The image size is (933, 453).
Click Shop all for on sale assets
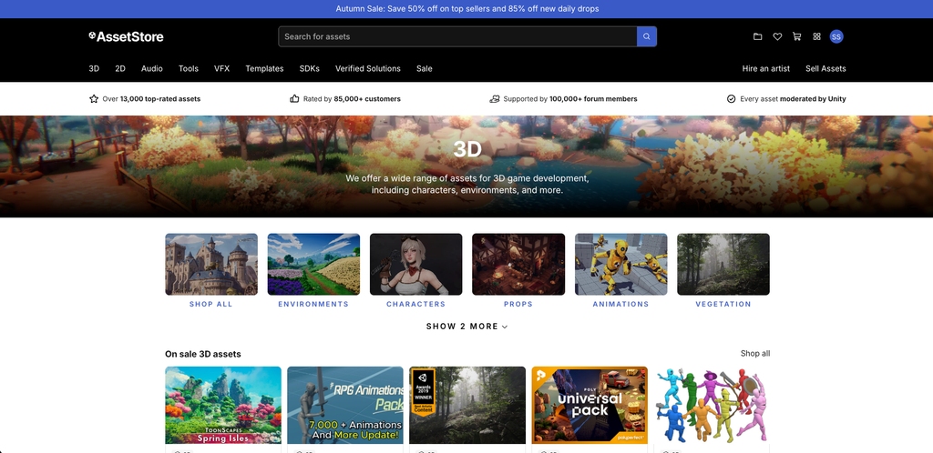pos(755,353)
